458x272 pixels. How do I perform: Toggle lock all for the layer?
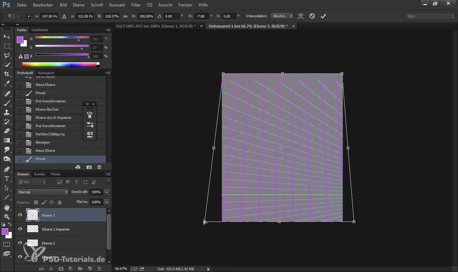click(59, 202)
